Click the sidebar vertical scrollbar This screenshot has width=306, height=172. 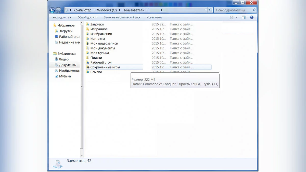tap(82, 86)
